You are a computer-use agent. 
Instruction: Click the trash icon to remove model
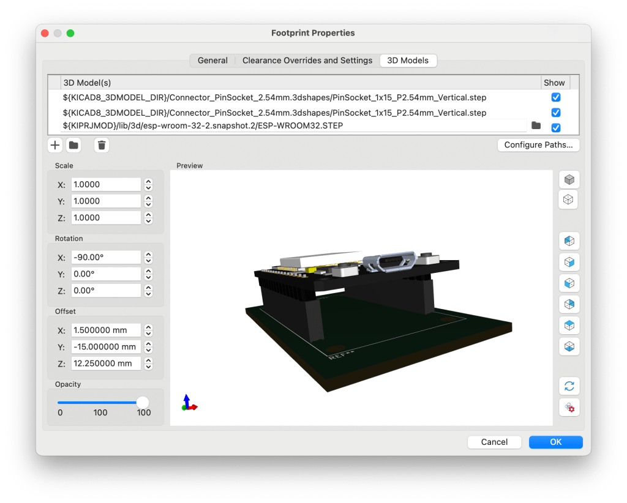(102, 145)
